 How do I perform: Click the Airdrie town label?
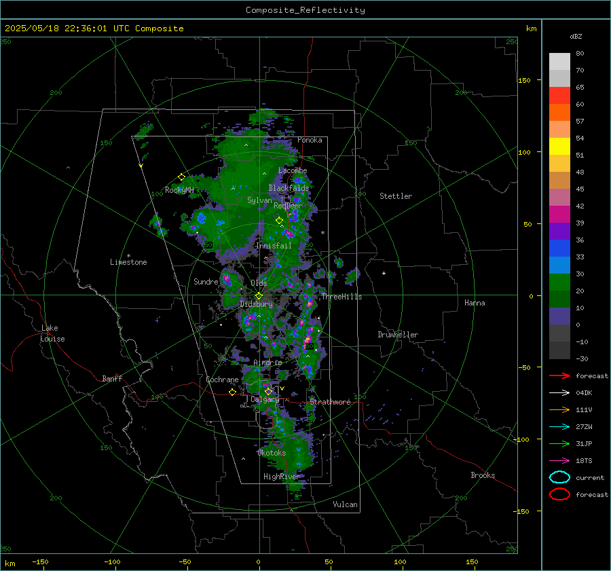point(267,363)
